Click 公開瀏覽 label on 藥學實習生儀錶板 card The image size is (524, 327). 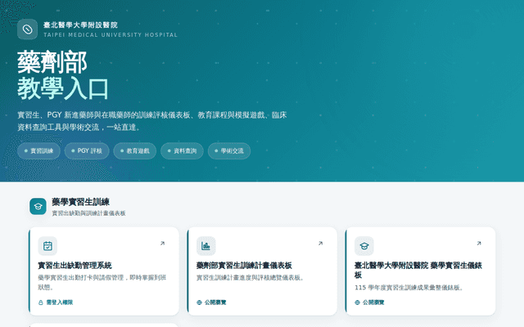(x=373, y=302)
